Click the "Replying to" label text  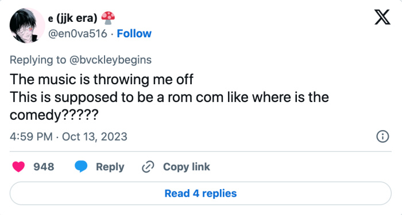pyautogui.click(x=38, y=60)
